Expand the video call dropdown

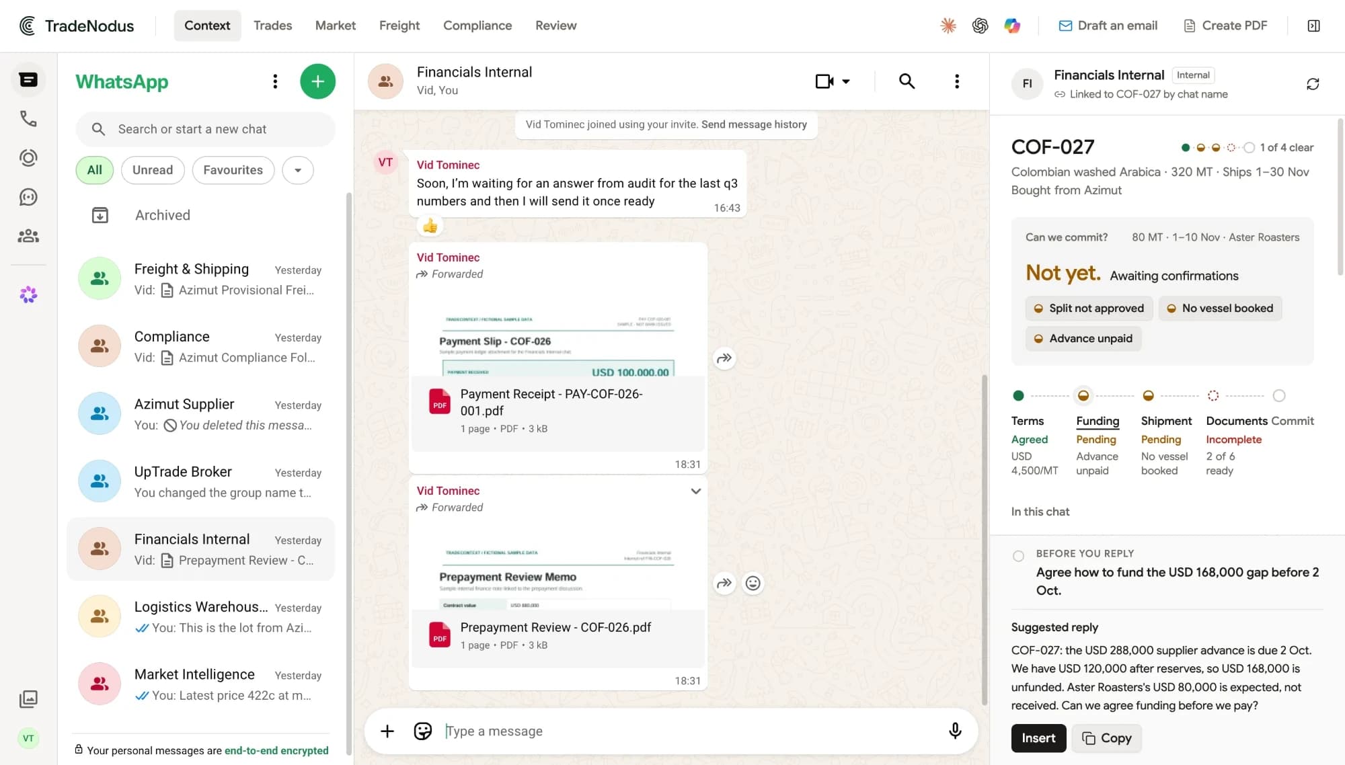pyautogui.click(x=846, y=81)
